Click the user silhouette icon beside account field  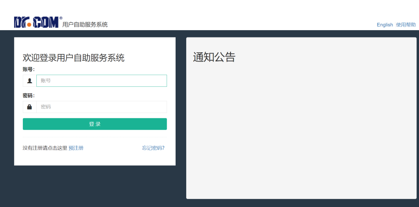coord(29,81)
